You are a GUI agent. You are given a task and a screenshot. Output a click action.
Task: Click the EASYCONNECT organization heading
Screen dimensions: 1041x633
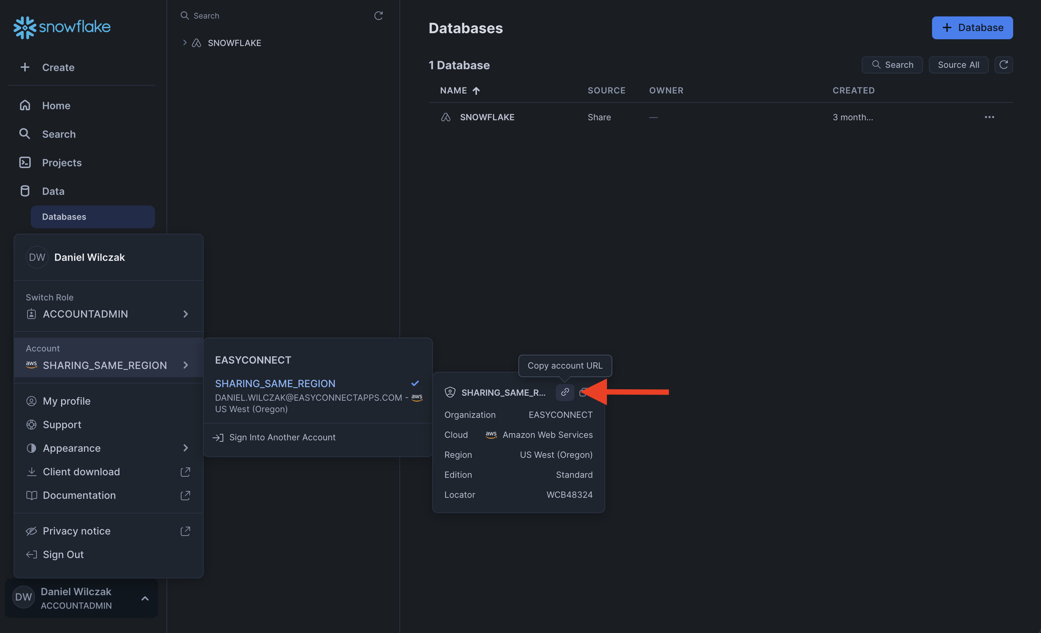[x=253, y=360]
